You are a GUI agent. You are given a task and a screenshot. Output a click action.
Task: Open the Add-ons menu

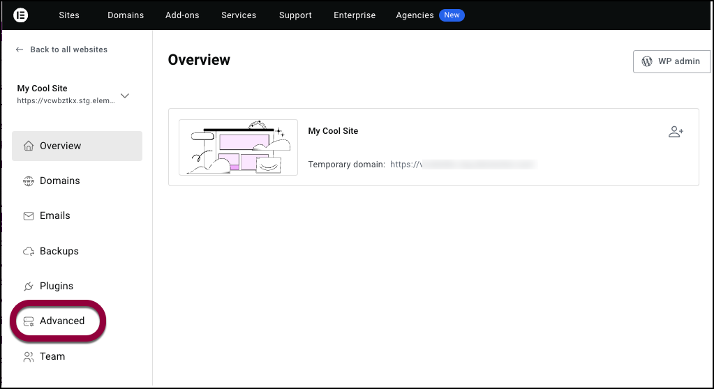[184, 15]
